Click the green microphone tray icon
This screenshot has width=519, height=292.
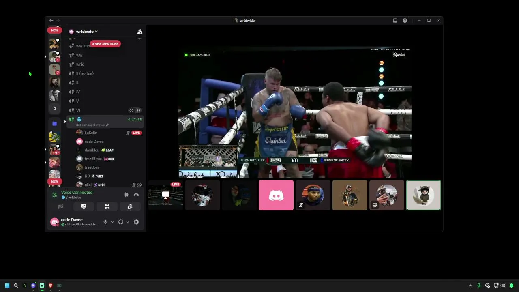(x=479, y=286)
